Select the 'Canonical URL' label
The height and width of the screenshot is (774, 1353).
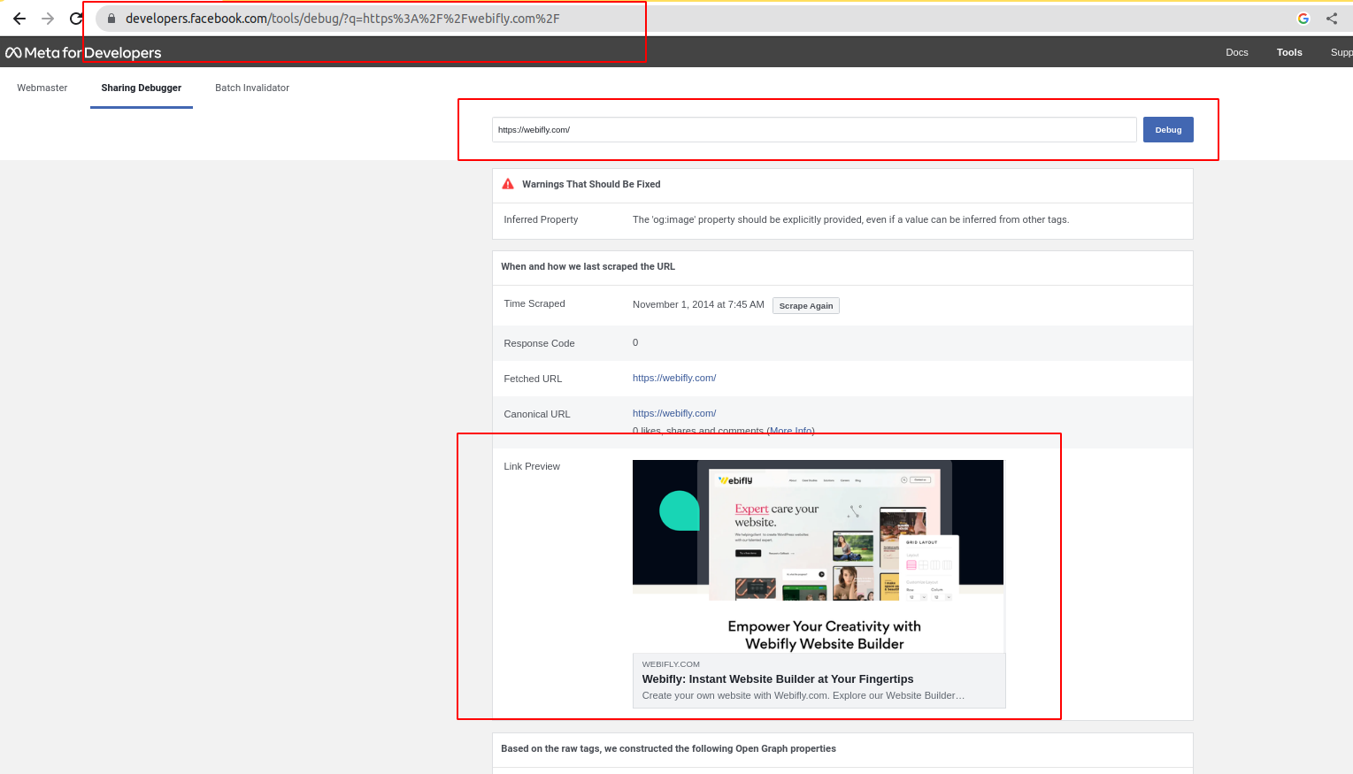537,414
